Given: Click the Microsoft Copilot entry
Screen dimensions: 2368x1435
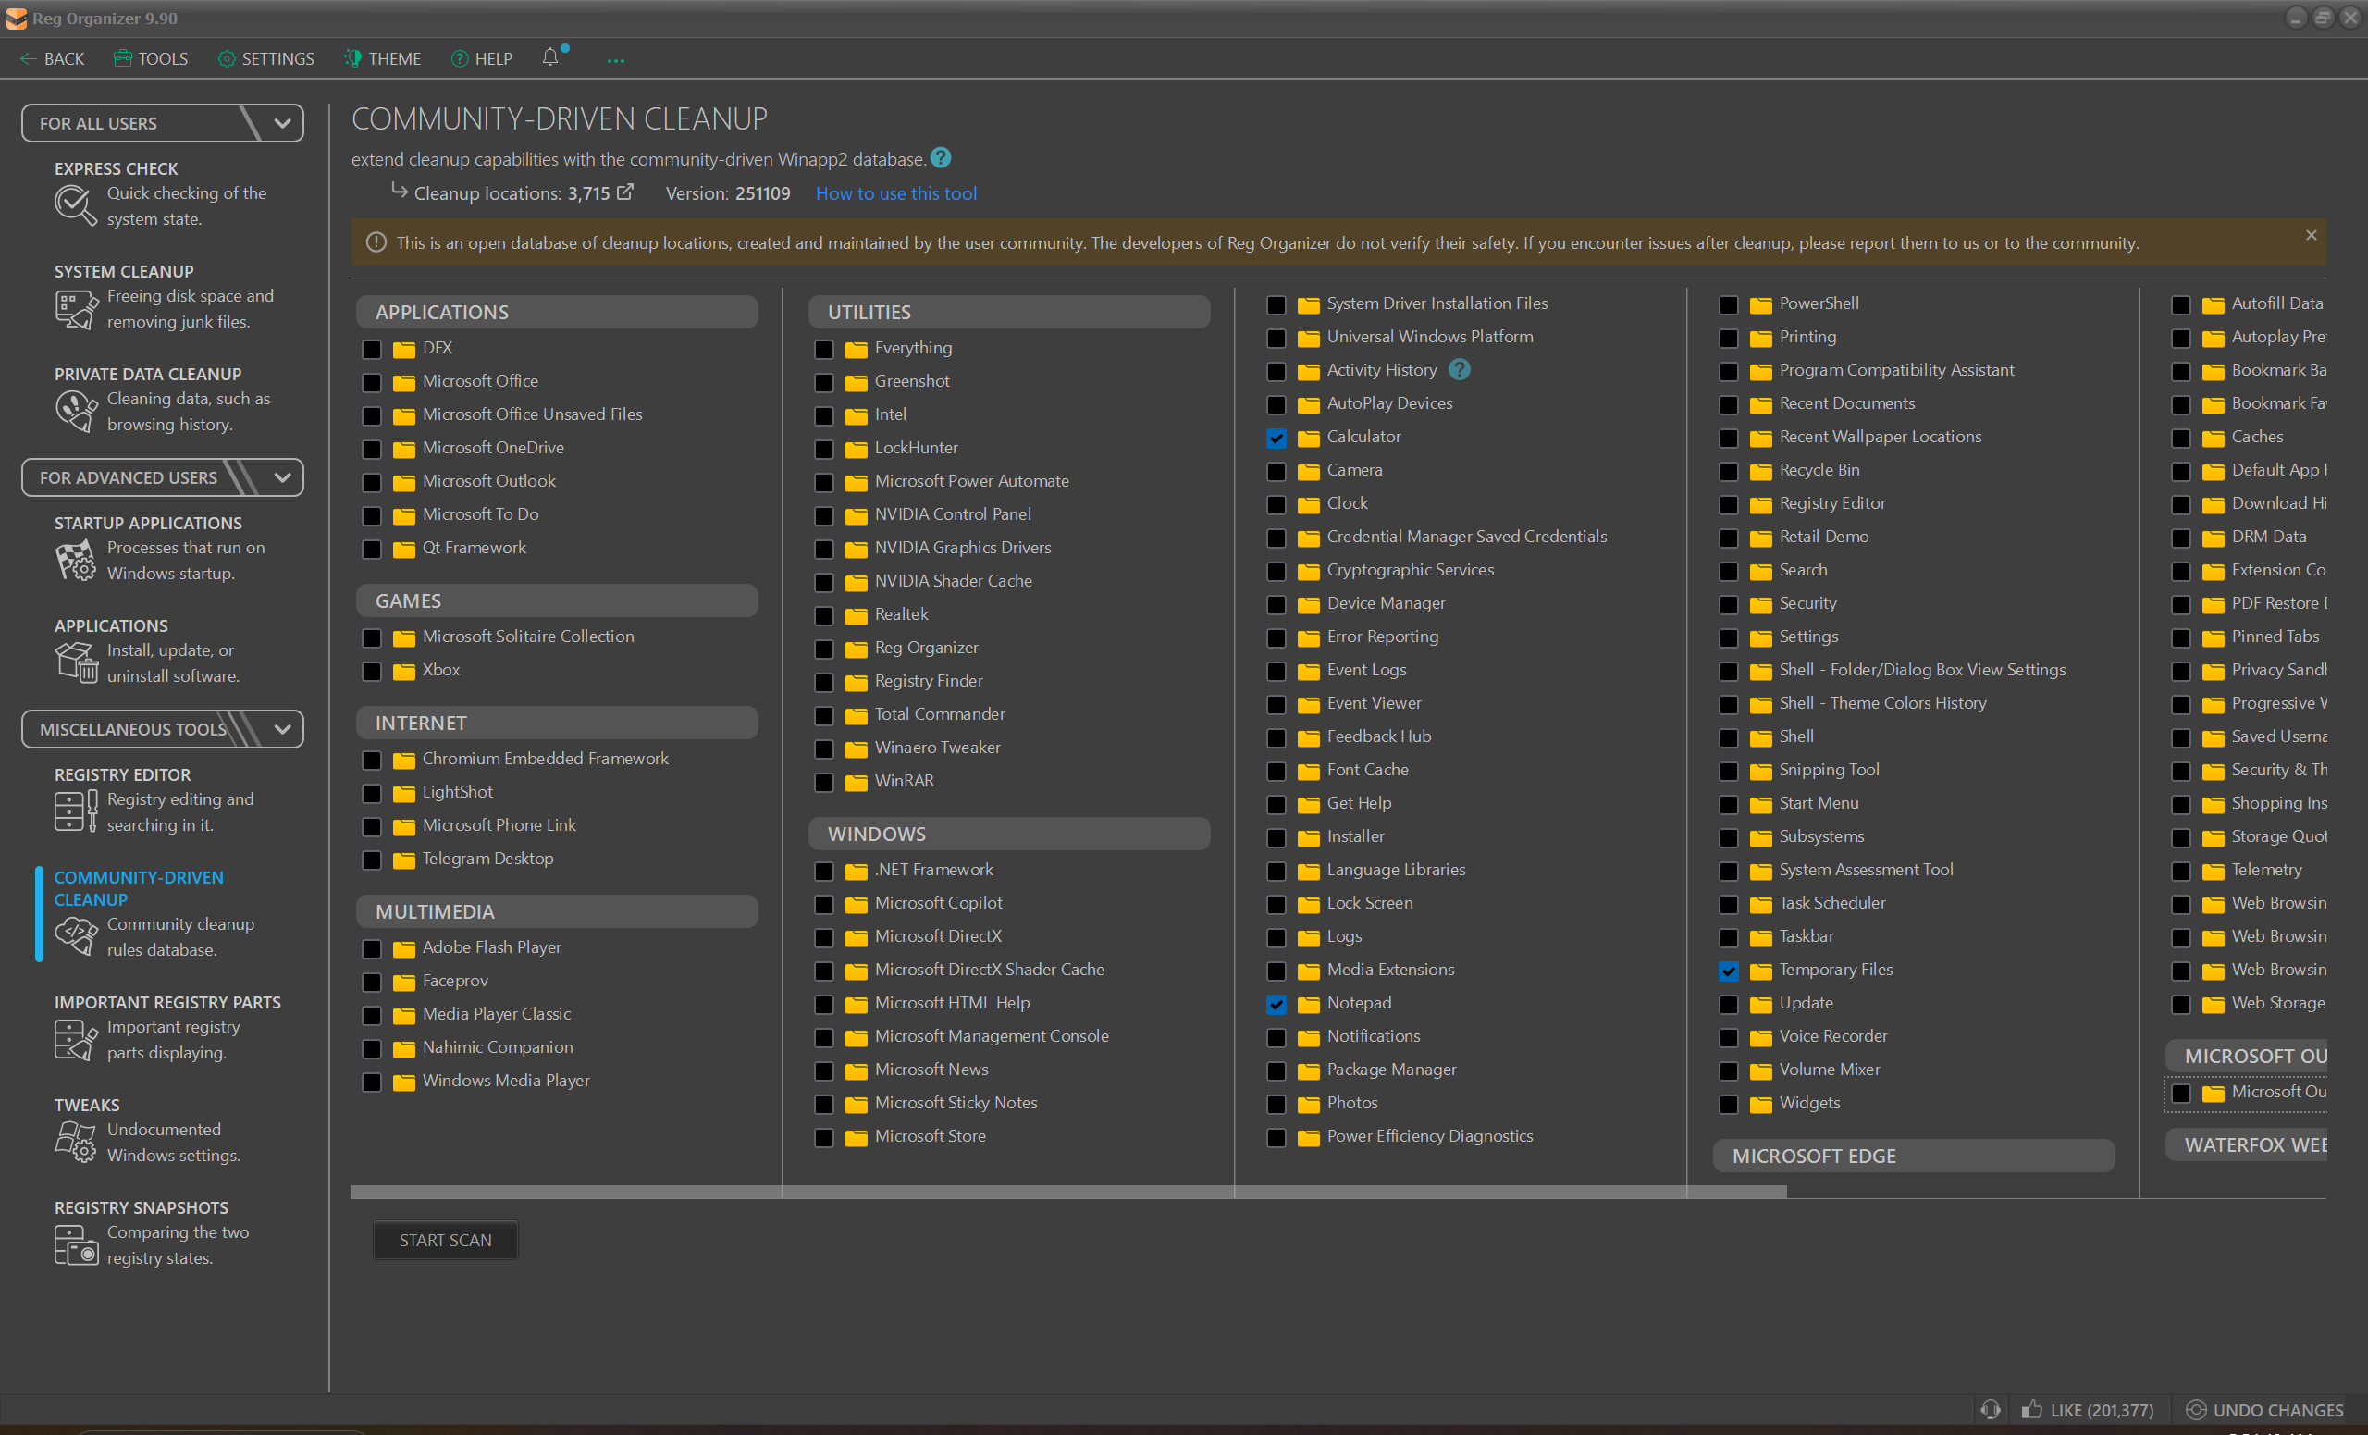Looking at the screenshot, I should coord(938,902).
